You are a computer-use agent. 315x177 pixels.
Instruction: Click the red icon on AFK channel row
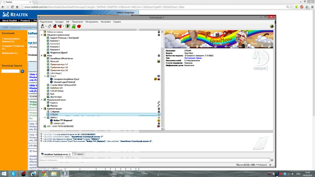pyautogui.click(x=159, y=126)
